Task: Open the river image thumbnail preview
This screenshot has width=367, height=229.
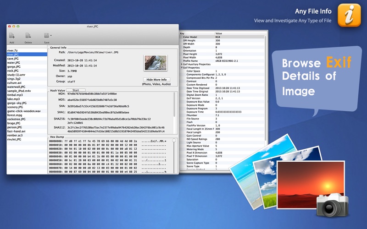Action: [x=156, y=63]
